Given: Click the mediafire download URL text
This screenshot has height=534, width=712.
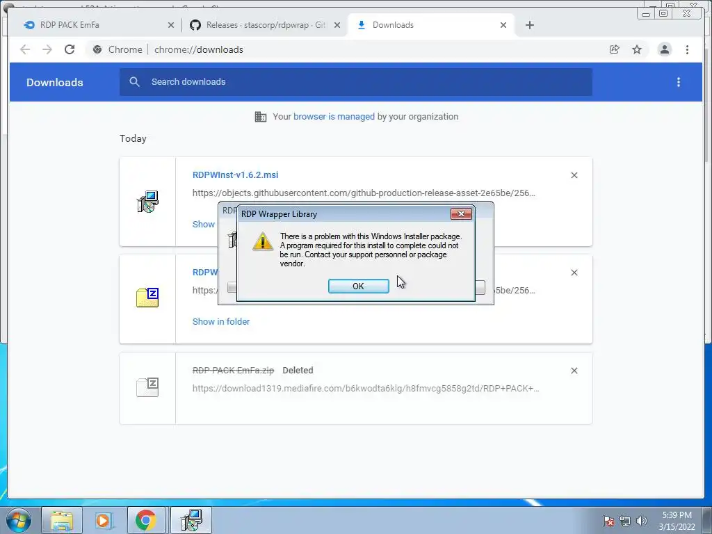Looking at the screenshot, I should coord(366,388).
